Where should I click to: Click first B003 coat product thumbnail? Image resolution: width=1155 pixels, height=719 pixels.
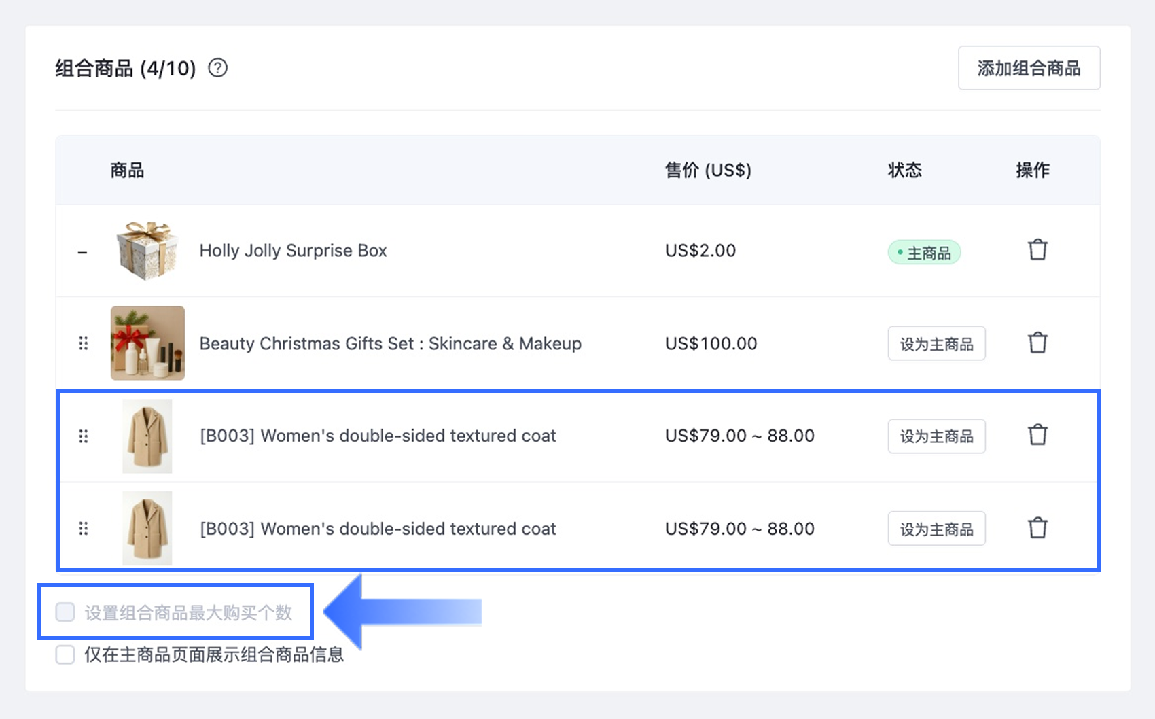tap(147, 436)
